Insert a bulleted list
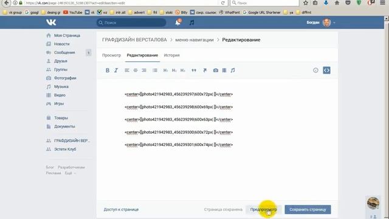The image size is (389, 219). point(155,71)
